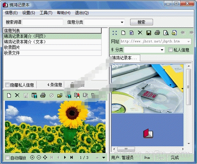Open print preview magnifier icon
This screenshot has height=164, width=197.
[x=166, y=33]
